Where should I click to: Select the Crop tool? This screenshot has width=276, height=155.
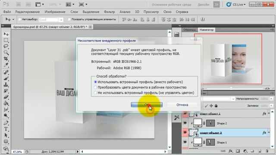pos(6,59)
